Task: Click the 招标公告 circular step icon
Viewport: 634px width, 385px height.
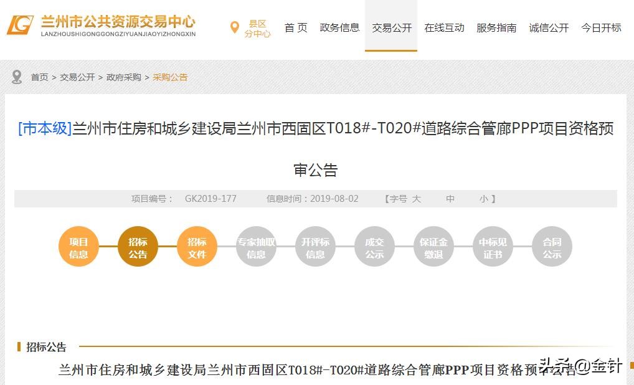Action: [138, 246]
